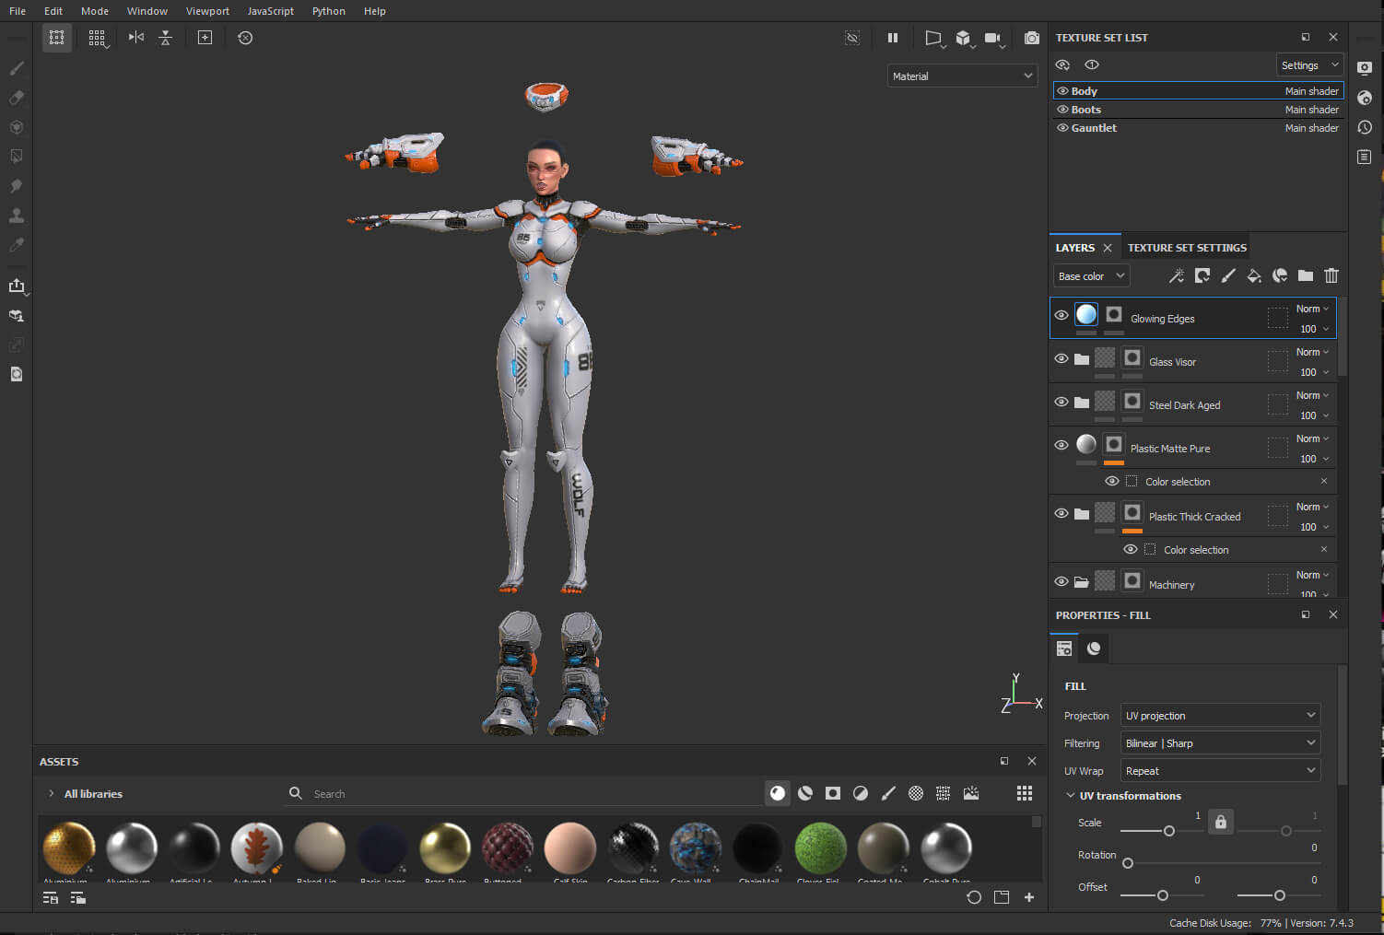Viewport: 1384px width, 935px height.
Task: Pause the viewport rendering engine
Action: (x=892, y=38)
